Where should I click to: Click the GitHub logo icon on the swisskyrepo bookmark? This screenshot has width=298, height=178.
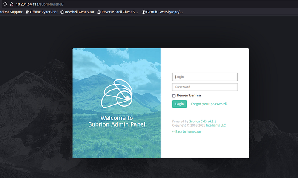143,12
